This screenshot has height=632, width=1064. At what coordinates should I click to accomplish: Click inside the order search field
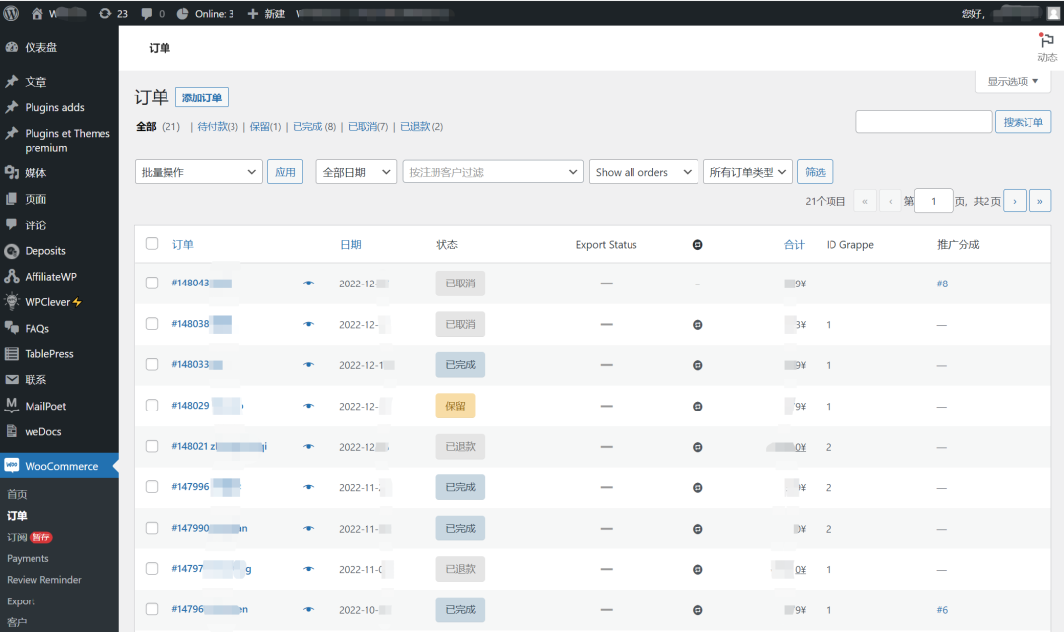923,121
